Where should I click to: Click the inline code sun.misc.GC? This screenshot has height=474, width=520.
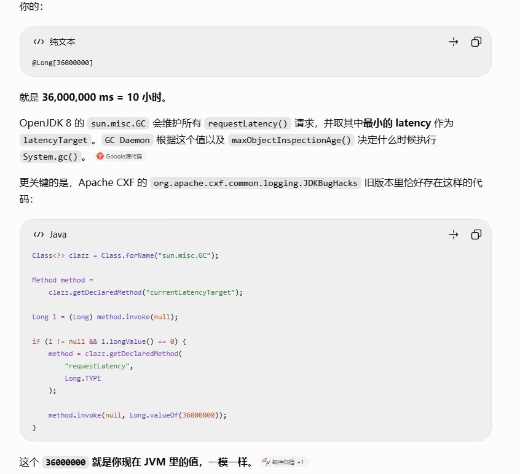click(119, 123)
